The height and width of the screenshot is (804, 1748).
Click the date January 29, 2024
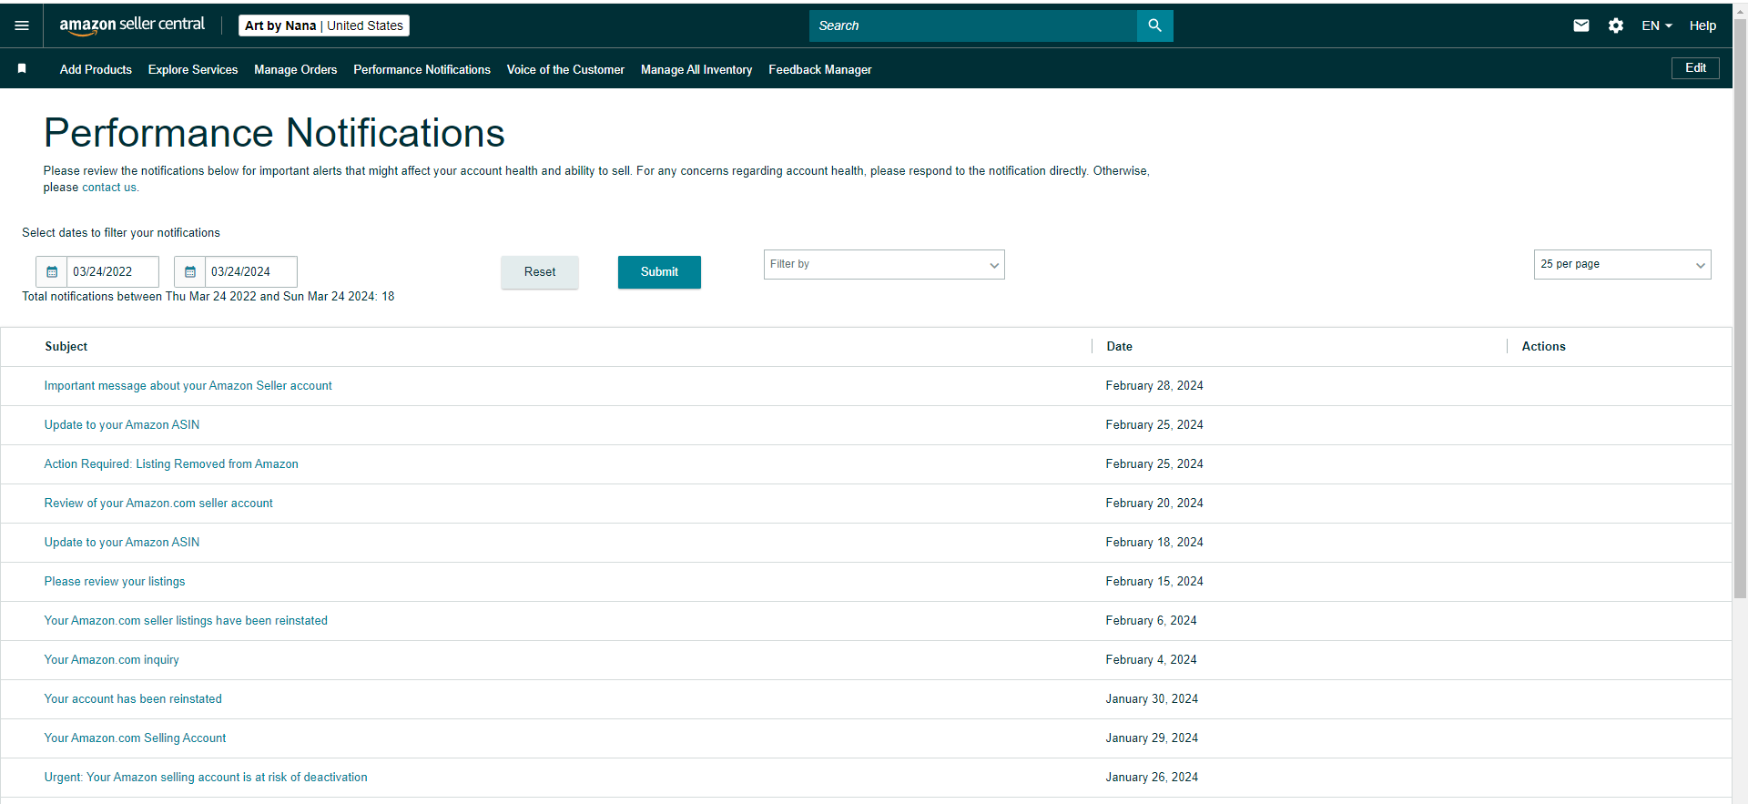click(x=1152, y=738)
